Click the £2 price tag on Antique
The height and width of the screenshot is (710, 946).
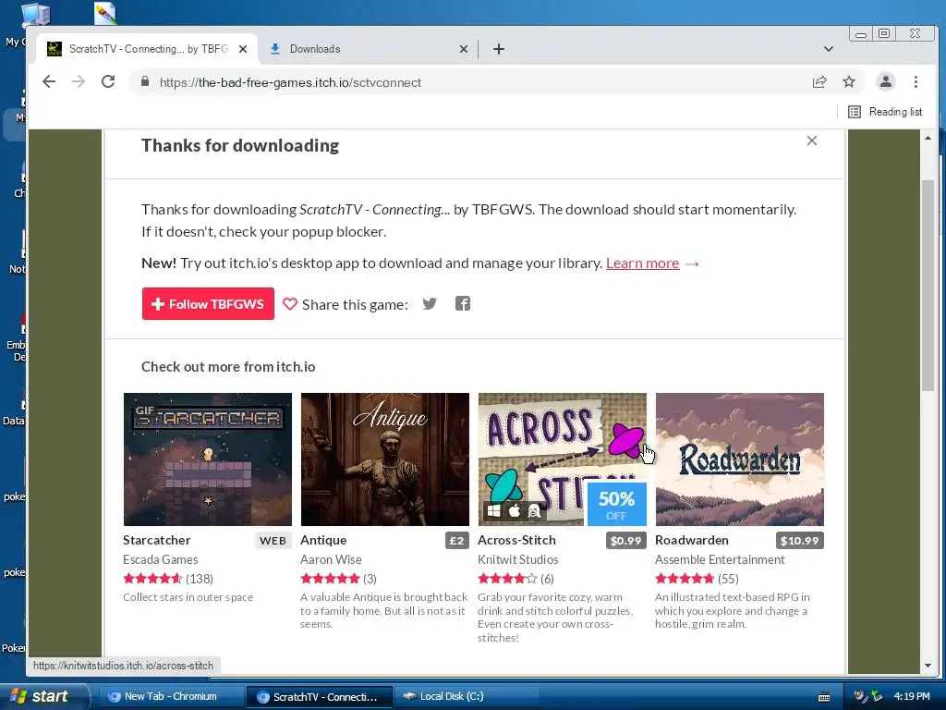pyautogui.click(x=457, y=540)
